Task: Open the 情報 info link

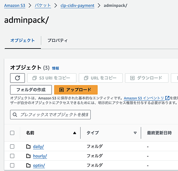Action: point(56,68)
